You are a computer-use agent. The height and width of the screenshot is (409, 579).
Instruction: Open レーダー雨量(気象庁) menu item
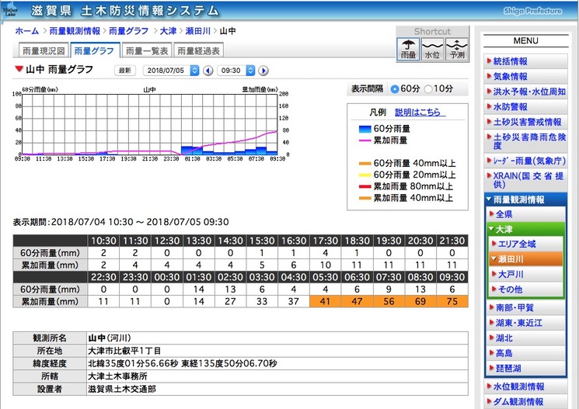pyautogui.click(x=526, y=161)
